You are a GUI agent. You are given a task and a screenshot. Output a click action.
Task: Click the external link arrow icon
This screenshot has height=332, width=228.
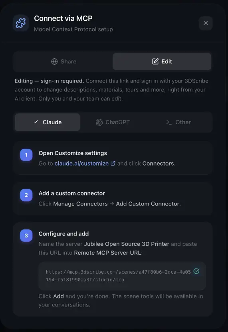(x=113, y=163)
